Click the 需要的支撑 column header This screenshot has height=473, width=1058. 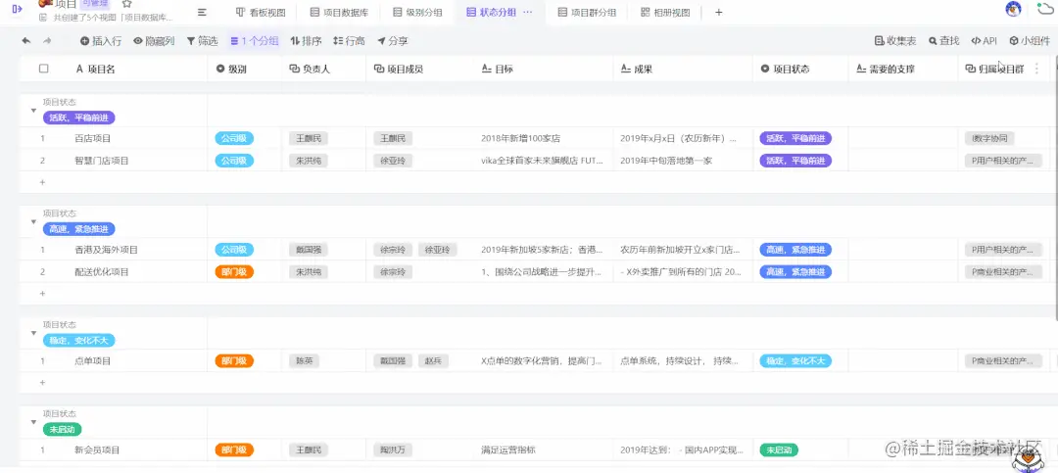(903, 69)
